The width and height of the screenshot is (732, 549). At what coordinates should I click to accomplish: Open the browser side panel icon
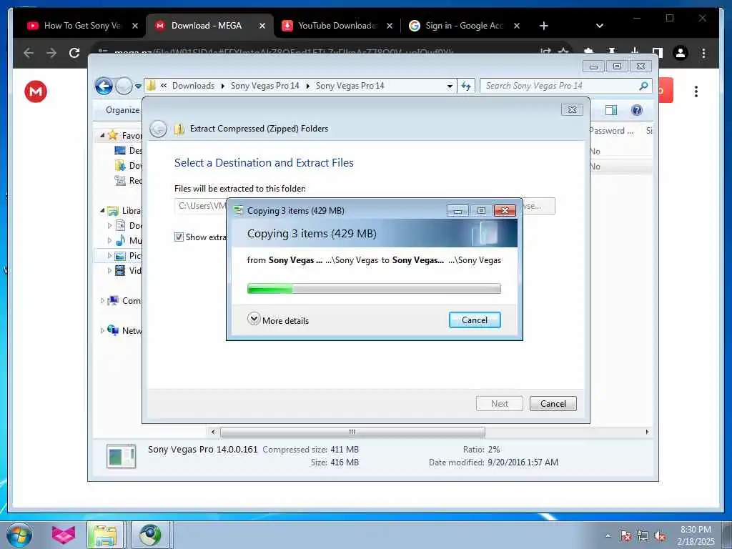tap(658, 53)
